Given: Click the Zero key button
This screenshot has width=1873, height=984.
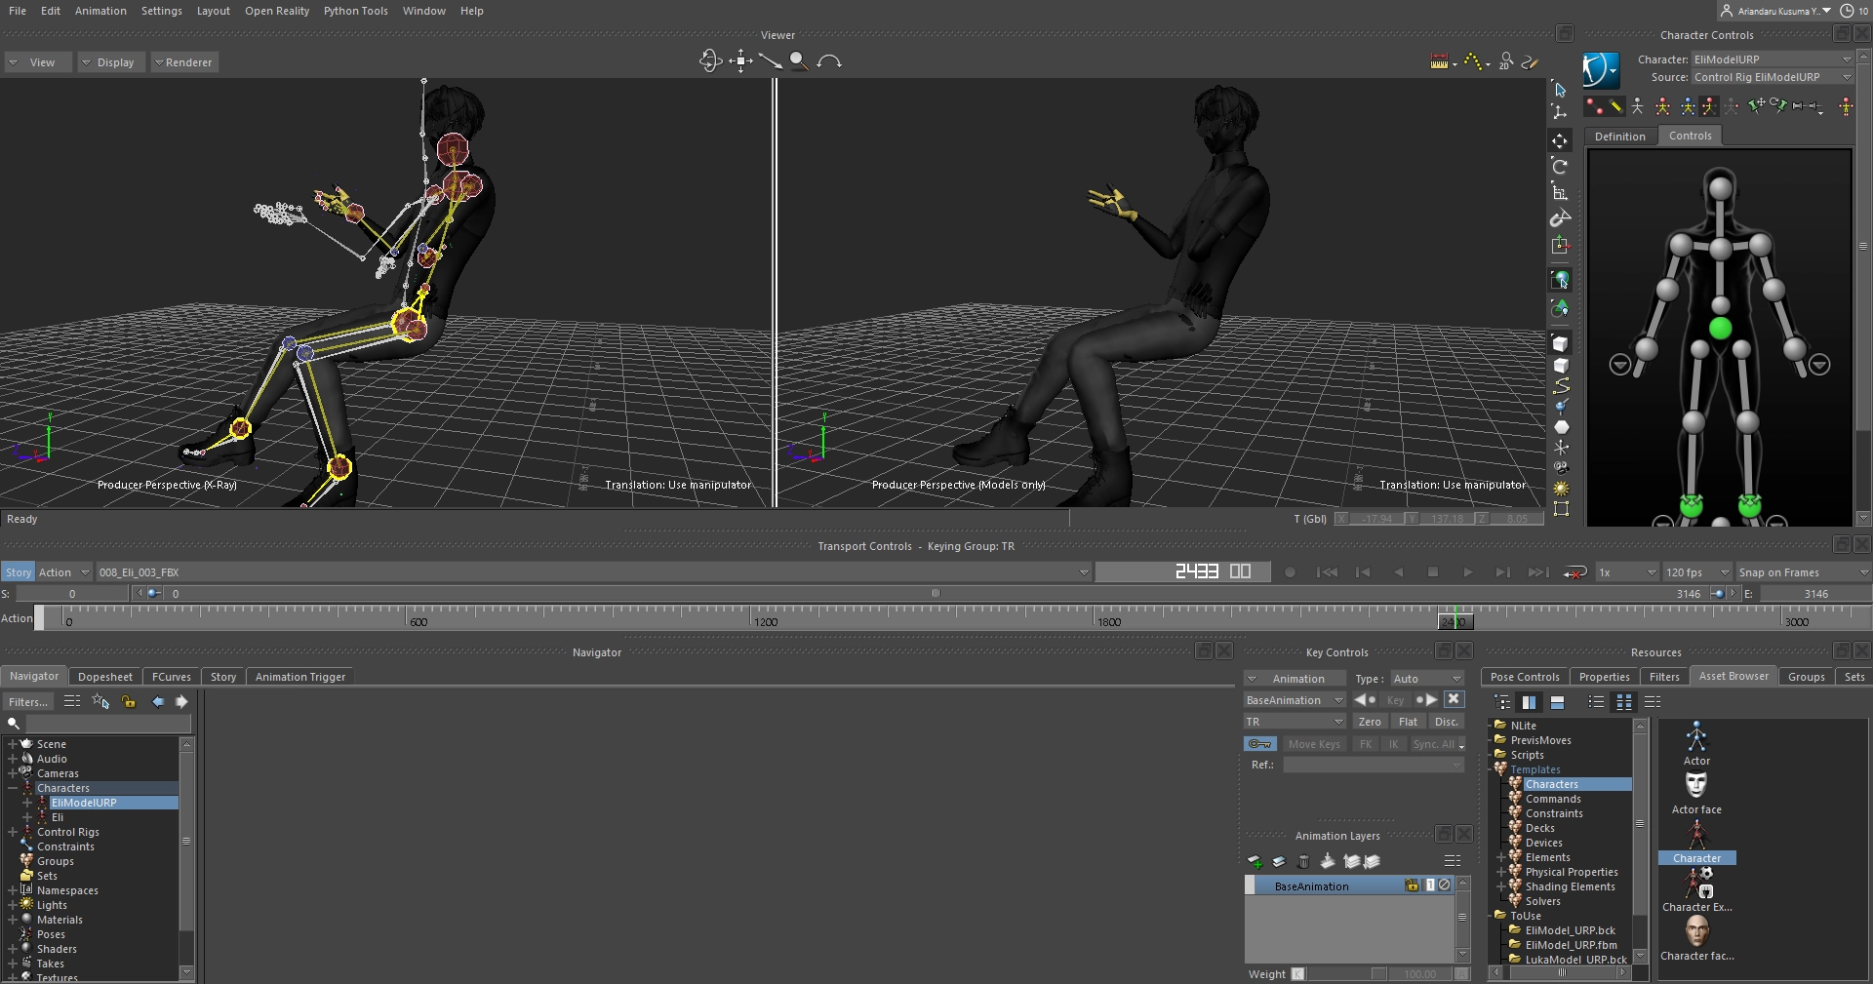Looking at the screenshot, I should click(1370, 722).
